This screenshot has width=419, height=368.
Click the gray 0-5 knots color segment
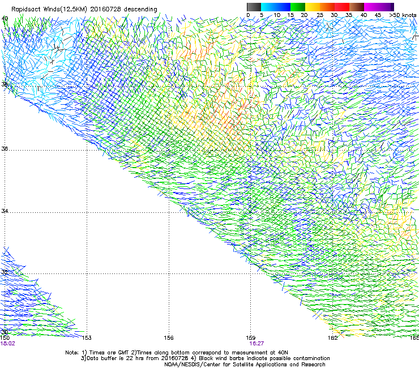coord(254,7)
